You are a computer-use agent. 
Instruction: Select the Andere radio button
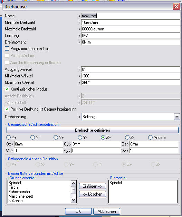coord(150,138)
